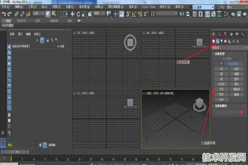Image resolution: width=248 pixels, height=165 pixels.
Task: Activate the Select and Scale tool
Action: click(84, 14)
